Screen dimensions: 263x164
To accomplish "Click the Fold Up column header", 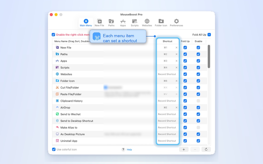I will [185, 41].
